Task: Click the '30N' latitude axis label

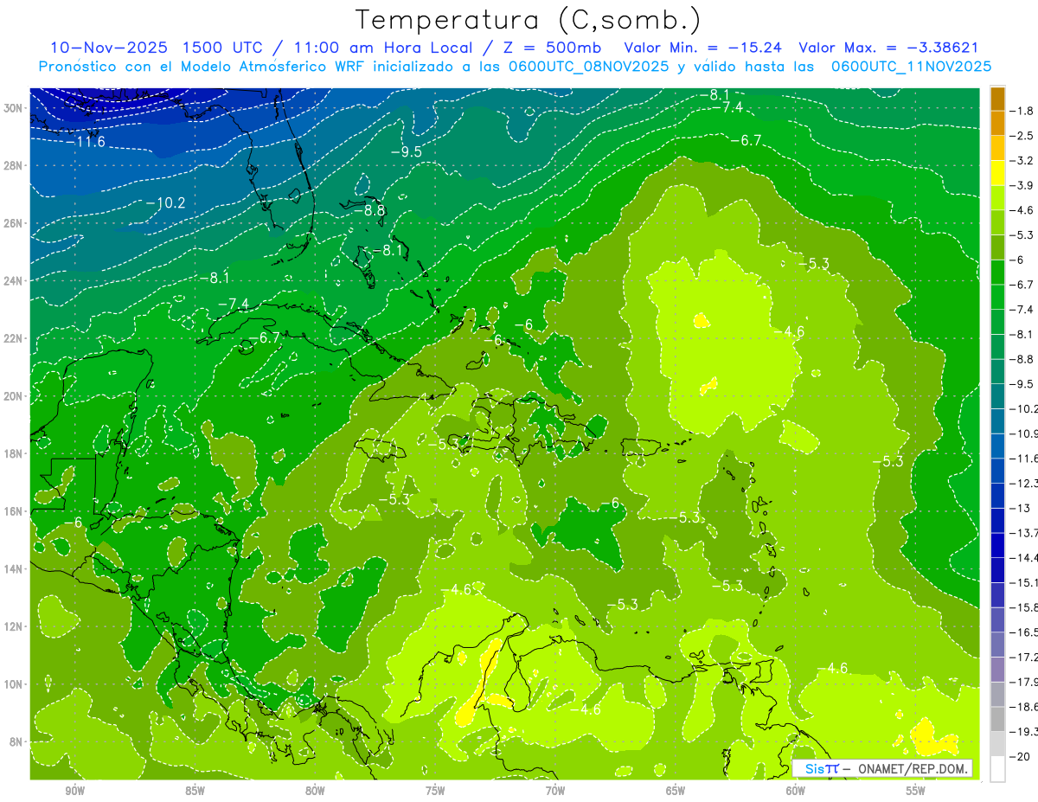Action: click(15, 108)
